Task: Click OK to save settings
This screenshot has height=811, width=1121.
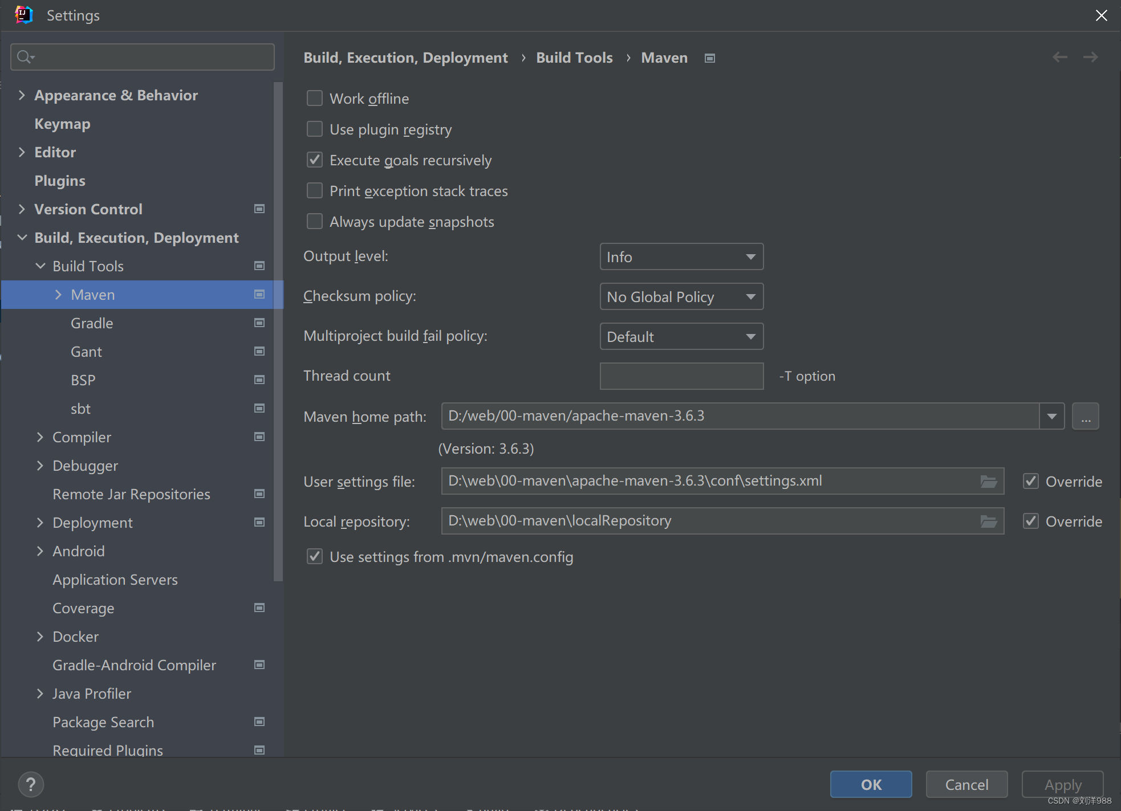Action: click(x=871, y=785)
